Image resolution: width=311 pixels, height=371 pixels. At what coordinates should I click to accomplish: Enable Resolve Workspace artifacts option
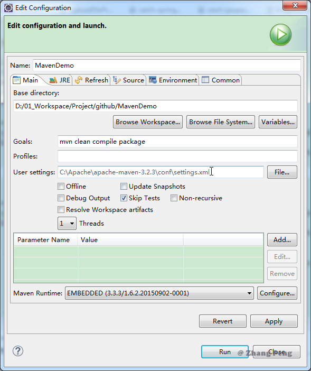[x=61, y=210]
